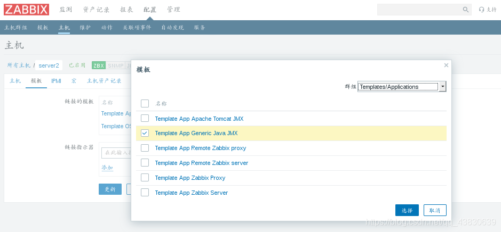Viewport: 501px width, 232px height.
Task: Click the 更新 button
Action: [x=110, y=189]
